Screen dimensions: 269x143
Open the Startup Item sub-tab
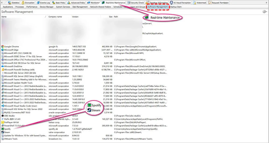[176, 7]
